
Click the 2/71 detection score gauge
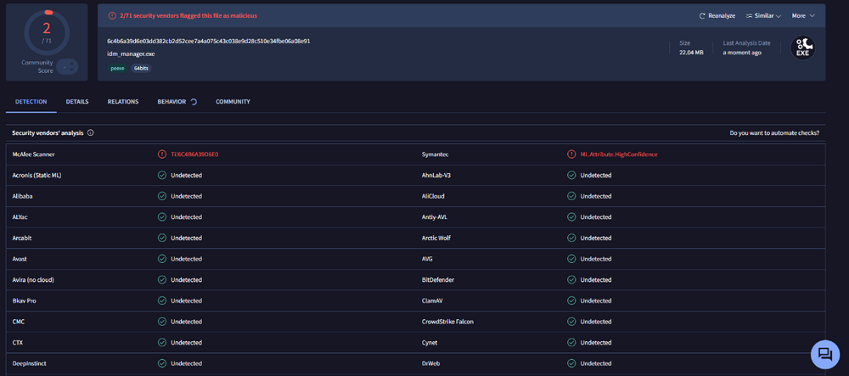coord(47,32)
